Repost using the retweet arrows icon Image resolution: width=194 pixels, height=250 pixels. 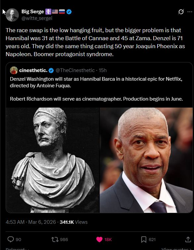pos(55,239)
